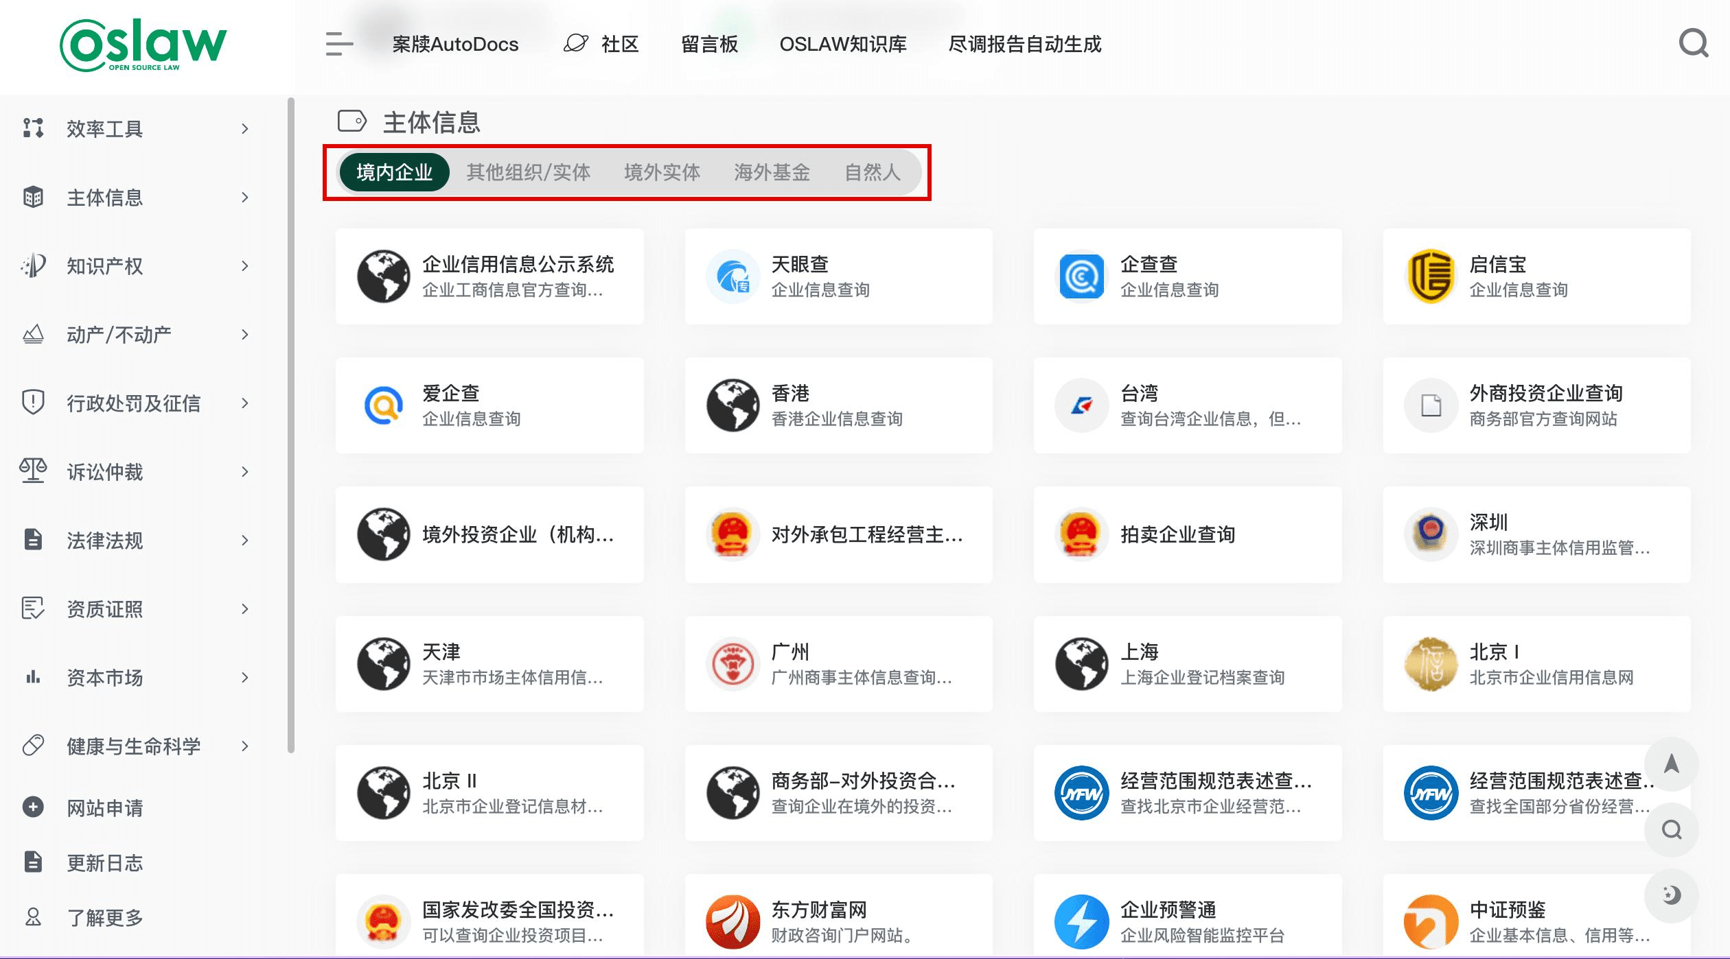Open the search magnifier in header
The height and width of the screenshot is (959, 1730).
pos(1694,44)
